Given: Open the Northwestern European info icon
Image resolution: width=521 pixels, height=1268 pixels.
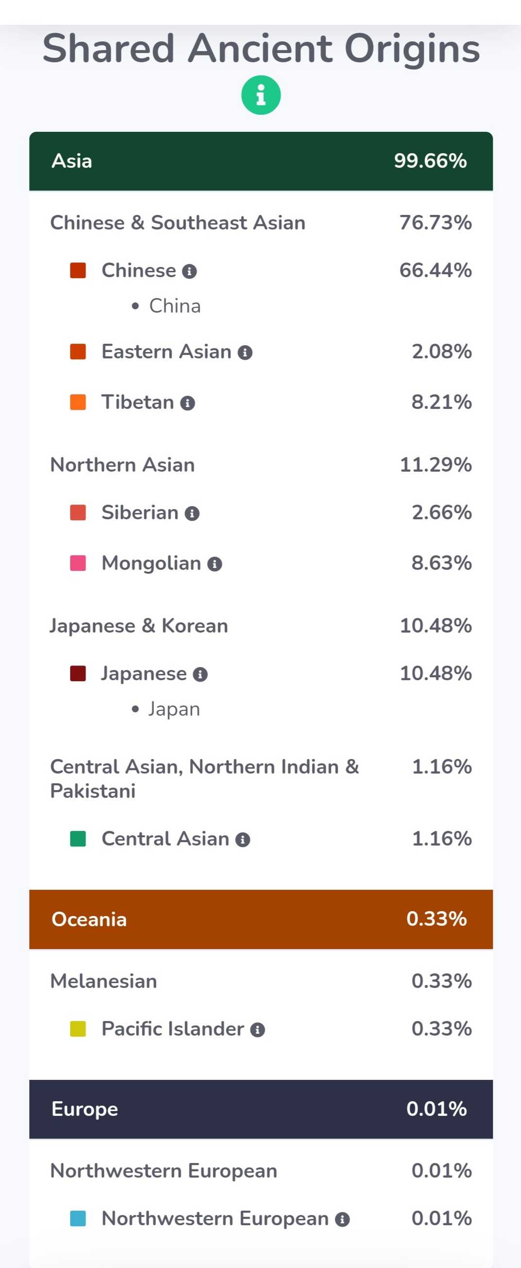Looking at the screenshot, I should coord(342,1220).
